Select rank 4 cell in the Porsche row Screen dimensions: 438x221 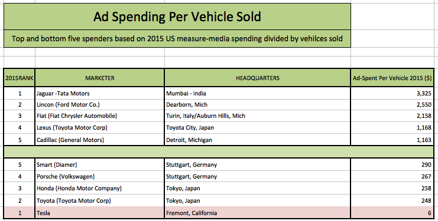[20, 176]
